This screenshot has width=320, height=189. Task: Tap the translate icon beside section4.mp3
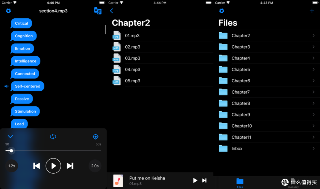pos(98,11)
